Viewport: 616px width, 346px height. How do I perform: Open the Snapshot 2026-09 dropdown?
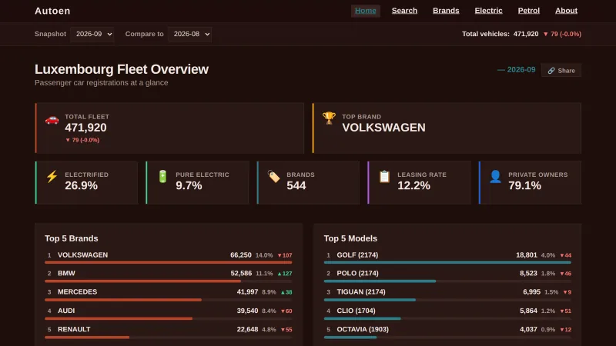[x=92, y=34]
